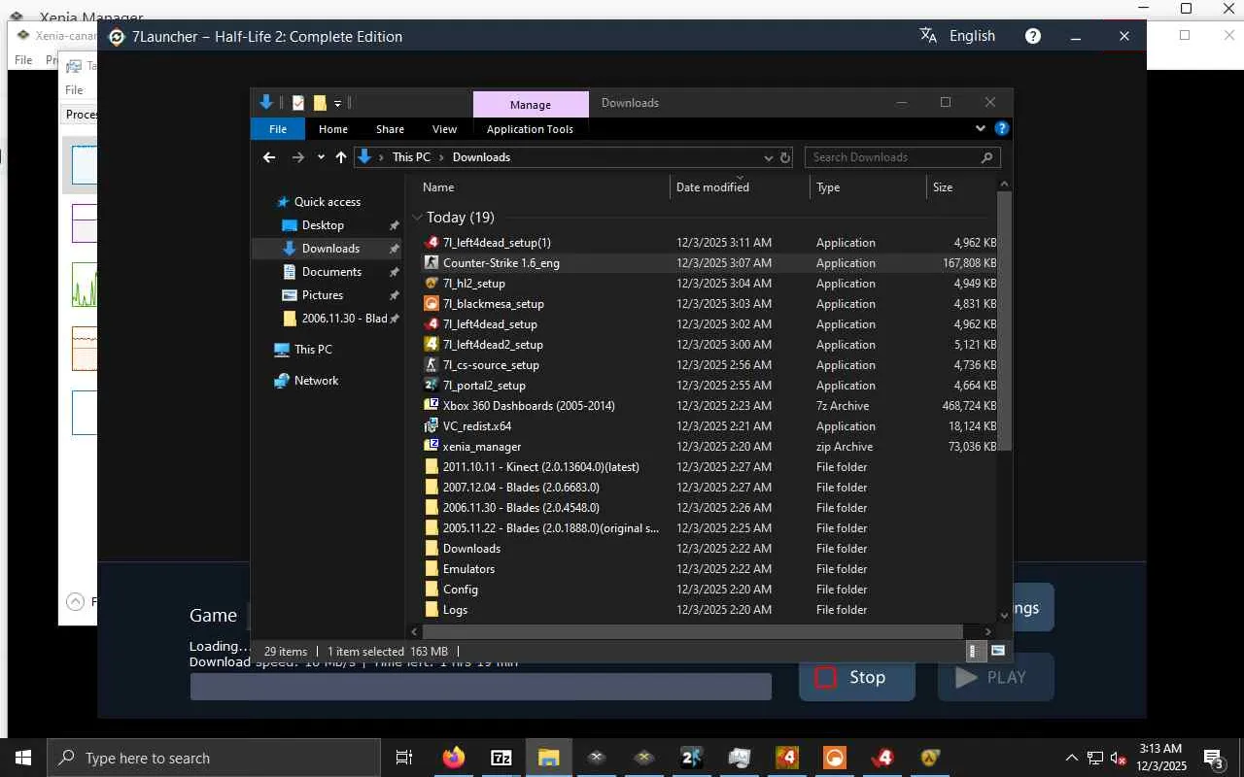The width and height of the screenshot is (1244, 777).
Task: Click the 7l_hl2_setup file icon
Action: tap(432, 284)
